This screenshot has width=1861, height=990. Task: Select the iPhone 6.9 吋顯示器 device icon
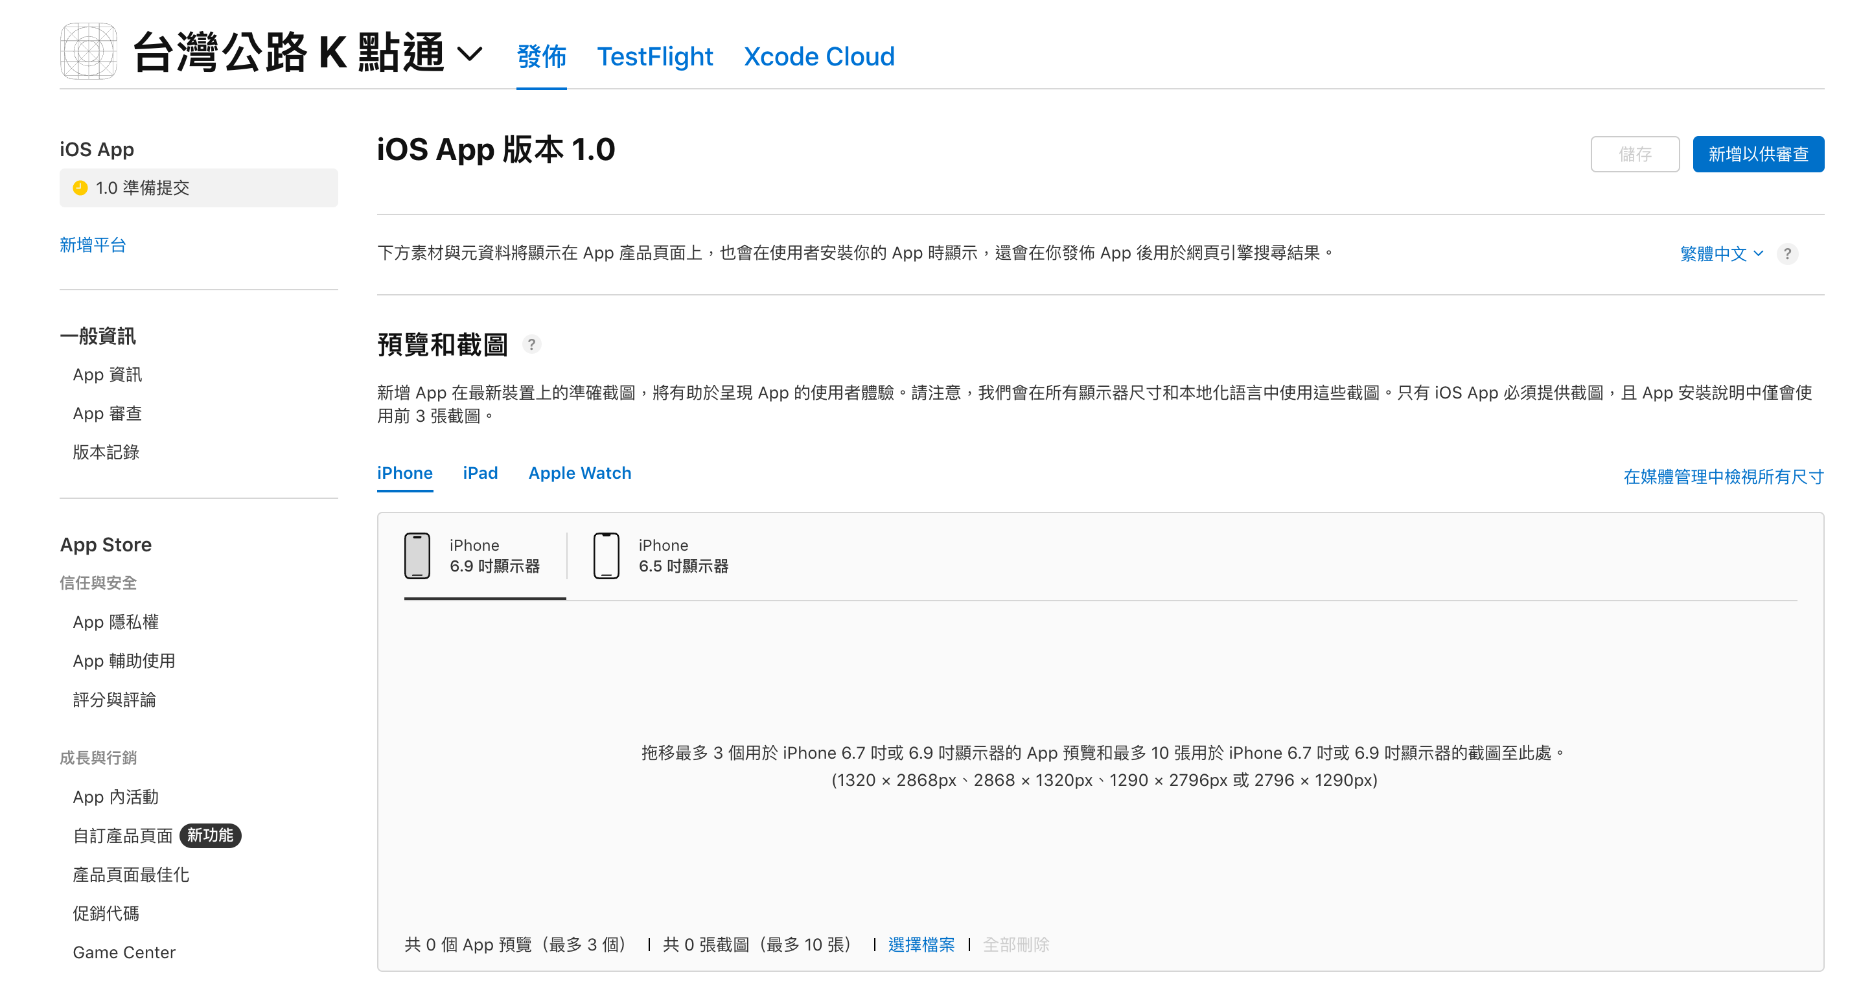tap(417, 556)
